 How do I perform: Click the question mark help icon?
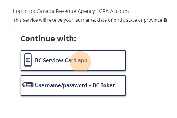point(165,20)
